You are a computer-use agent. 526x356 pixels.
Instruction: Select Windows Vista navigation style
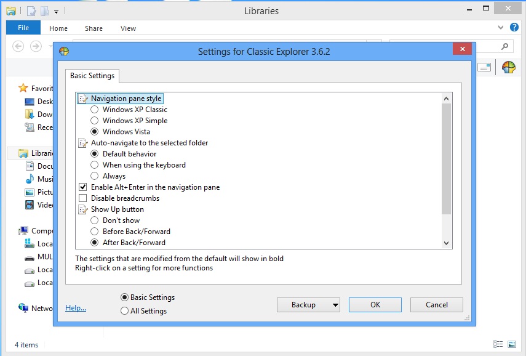[x=95, y=132]
